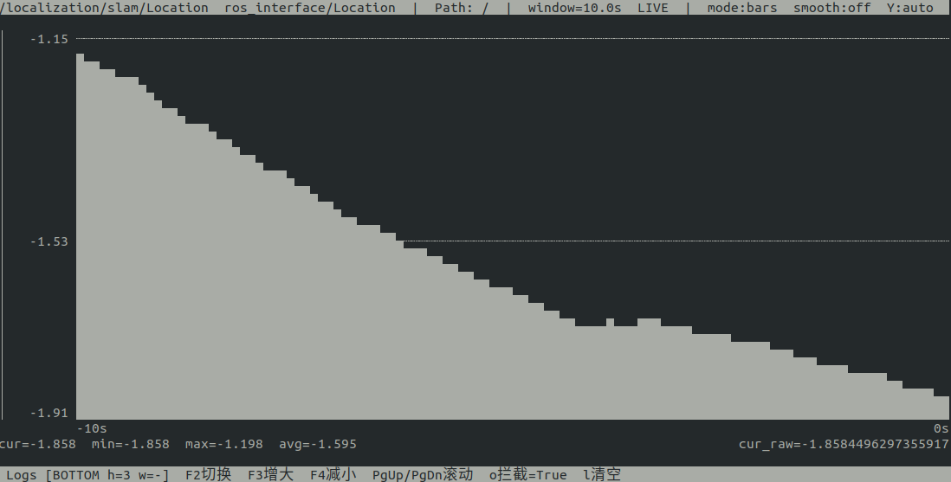Viewport: 951px width, 482px height.
Task: Click the -1.15 y-axis label
Action: (49, 39)
